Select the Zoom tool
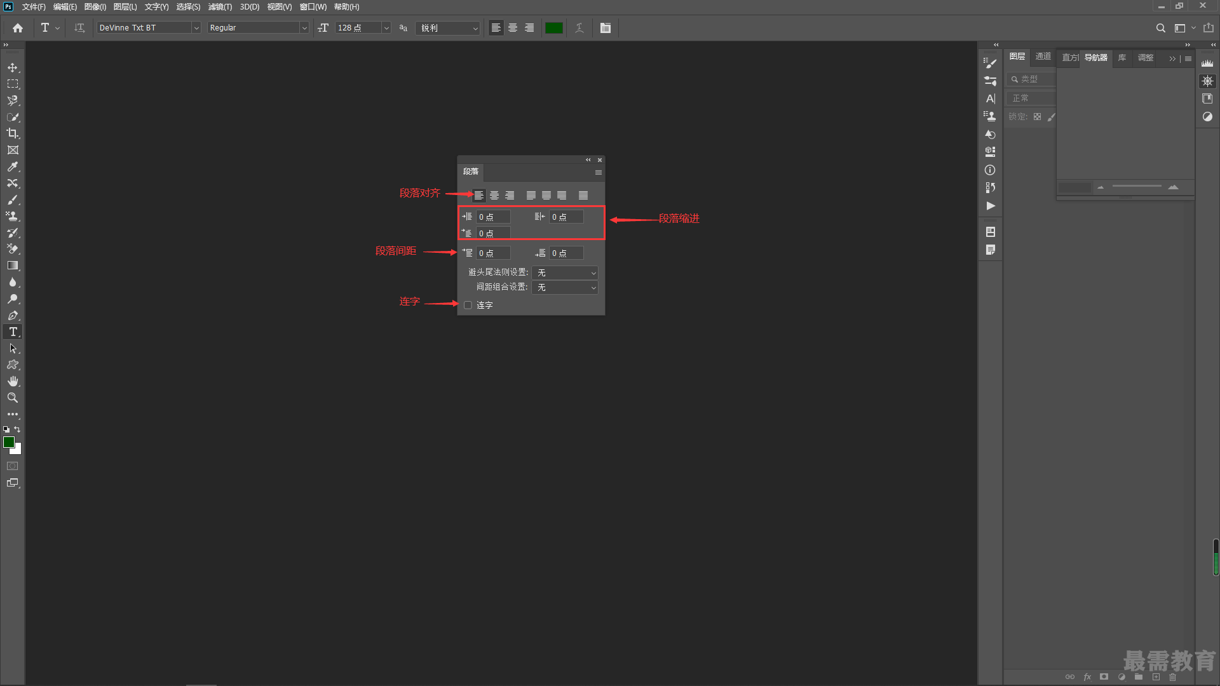Screen dimensions: 1220x686 pos(13,398)
